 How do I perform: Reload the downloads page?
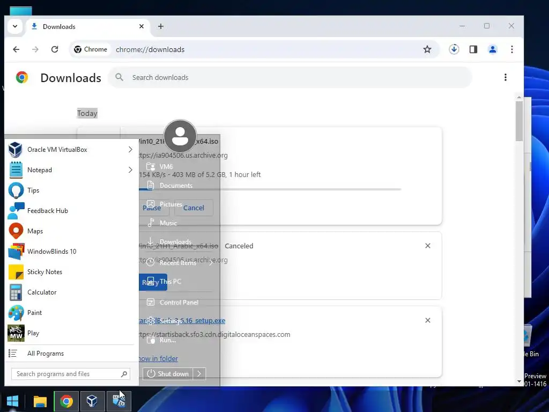click(55, 49)
